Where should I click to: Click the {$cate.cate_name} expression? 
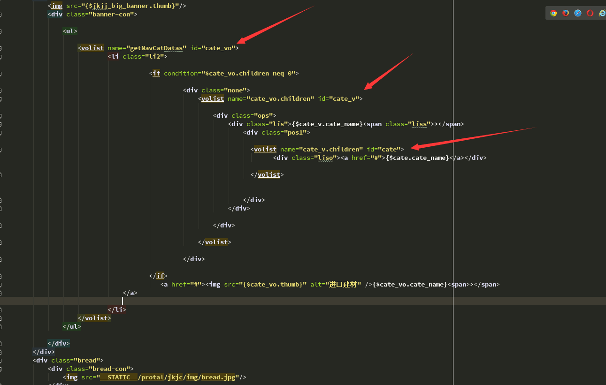point(417,158)
